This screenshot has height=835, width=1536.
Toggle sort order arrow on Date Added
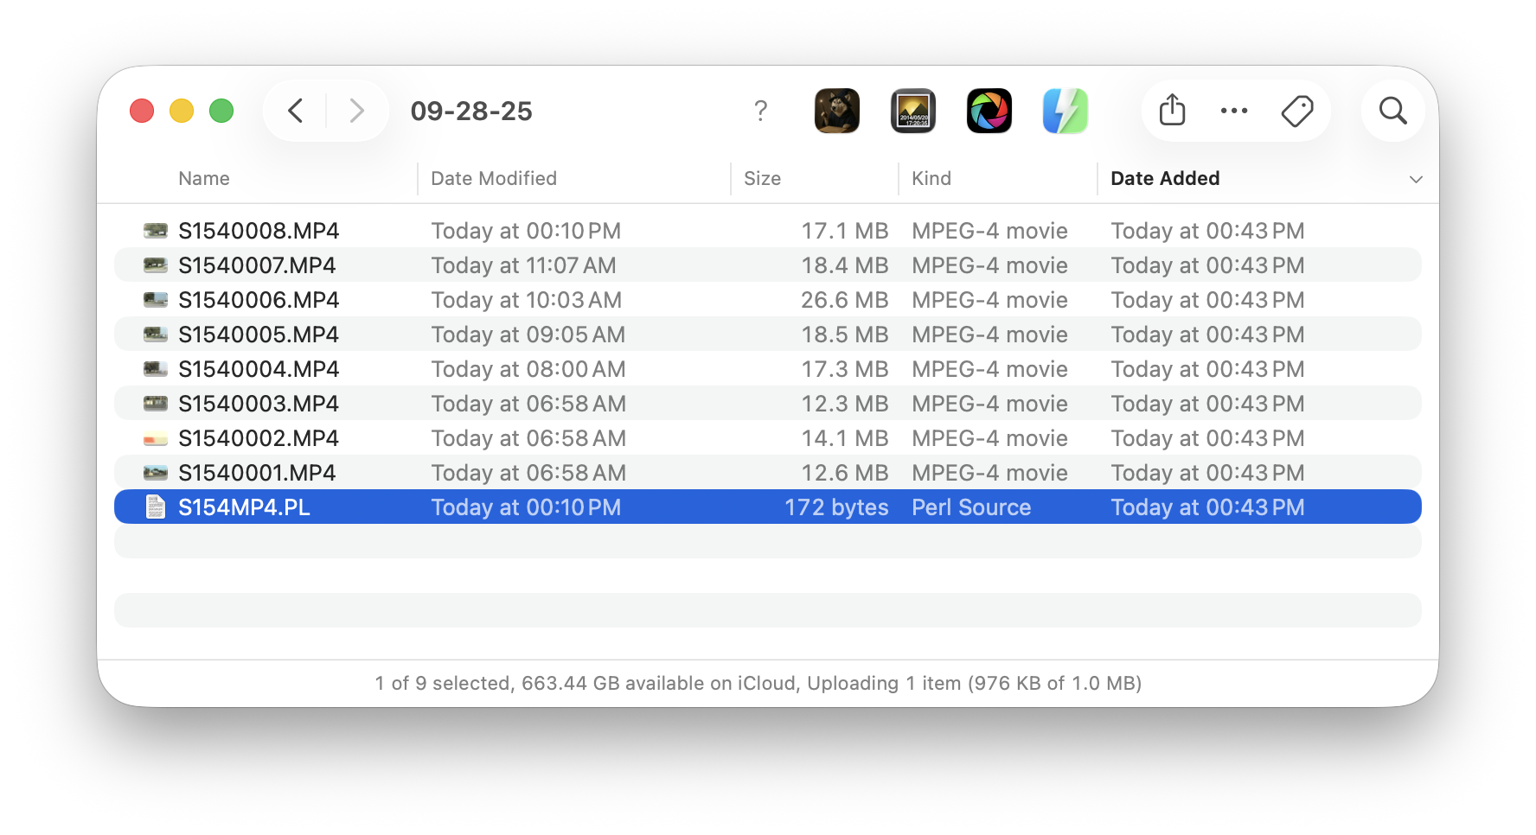[1416, 179]
